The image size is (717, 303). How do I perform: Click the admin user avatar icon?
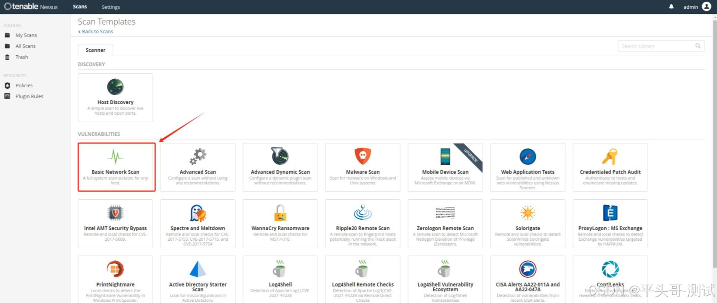point(706,6)
